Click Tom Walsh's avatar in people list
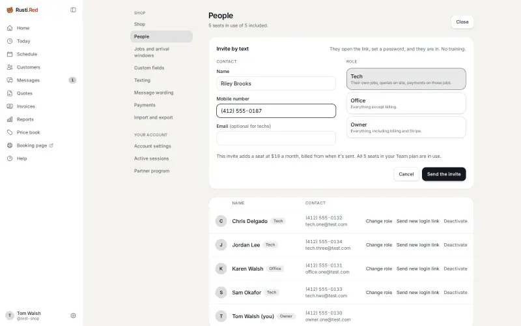 pyautogui.click(x=221, y=316)
